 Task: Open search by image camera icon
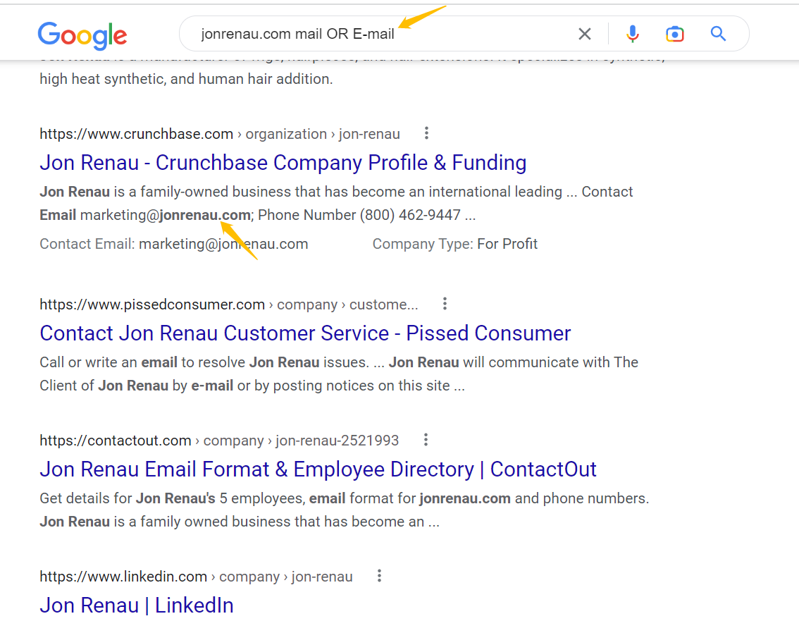[x=675, y=34]
